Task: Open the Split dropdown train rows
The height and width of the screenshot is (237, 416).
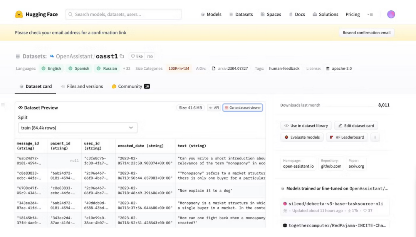Action: [x=77, y=128]
